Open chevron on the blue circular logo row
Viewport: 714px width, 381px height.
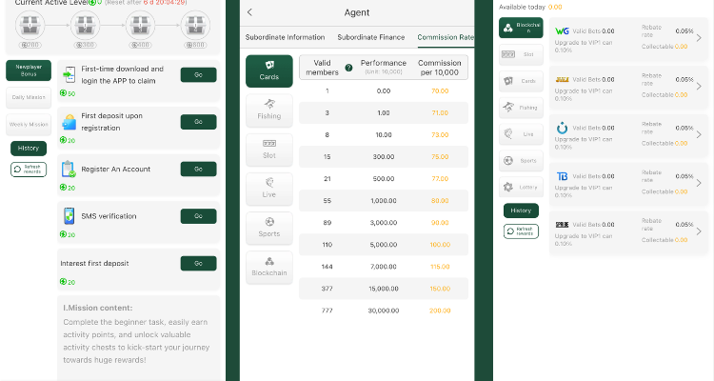tap(699, 134)
